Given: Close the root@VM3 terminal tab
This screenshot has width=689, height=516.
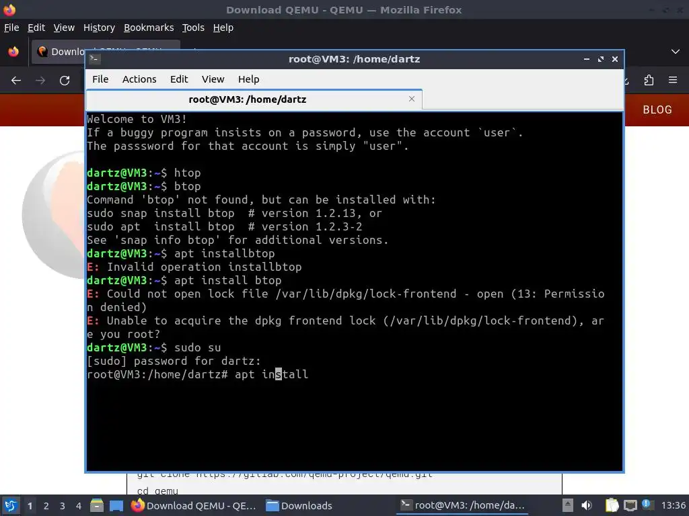Looking at the screenshot, I should pos(412,99).
